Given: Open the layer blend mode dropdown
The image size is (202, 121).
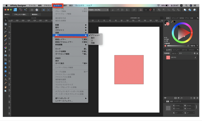Looking at the screenshot, I should 186,53.
